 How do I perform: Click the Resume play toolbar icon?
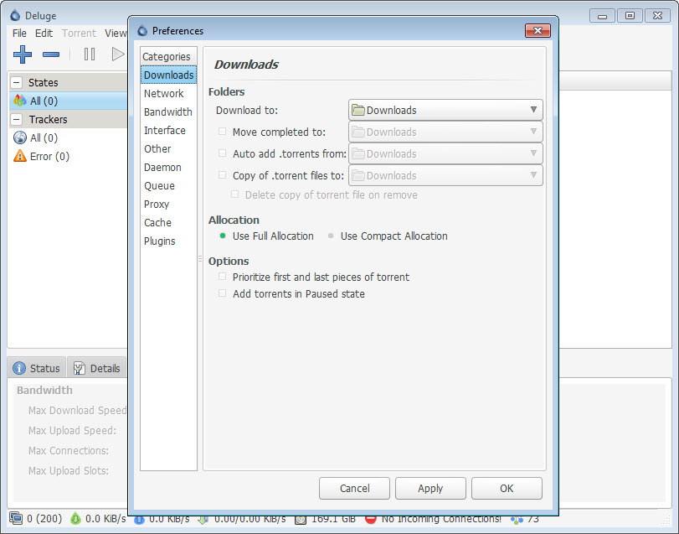coord(118,54)
